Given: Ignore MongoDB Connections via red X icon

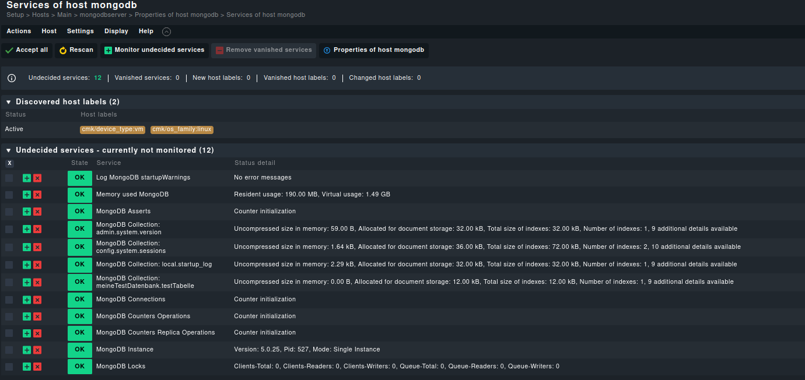Looking at the screenshot, I should tap(37, 300).
